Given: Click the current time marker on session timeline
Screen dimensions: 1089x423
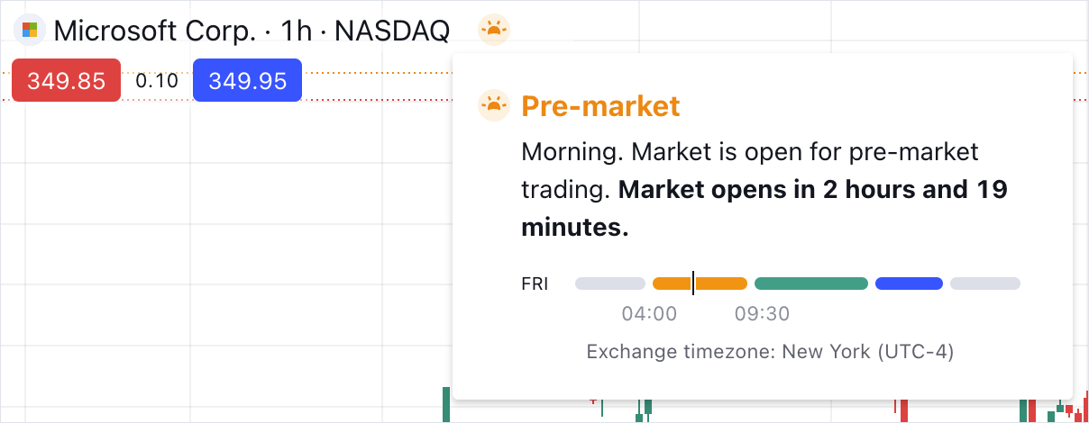Looking at the screenshot, I should coord(693,283).
